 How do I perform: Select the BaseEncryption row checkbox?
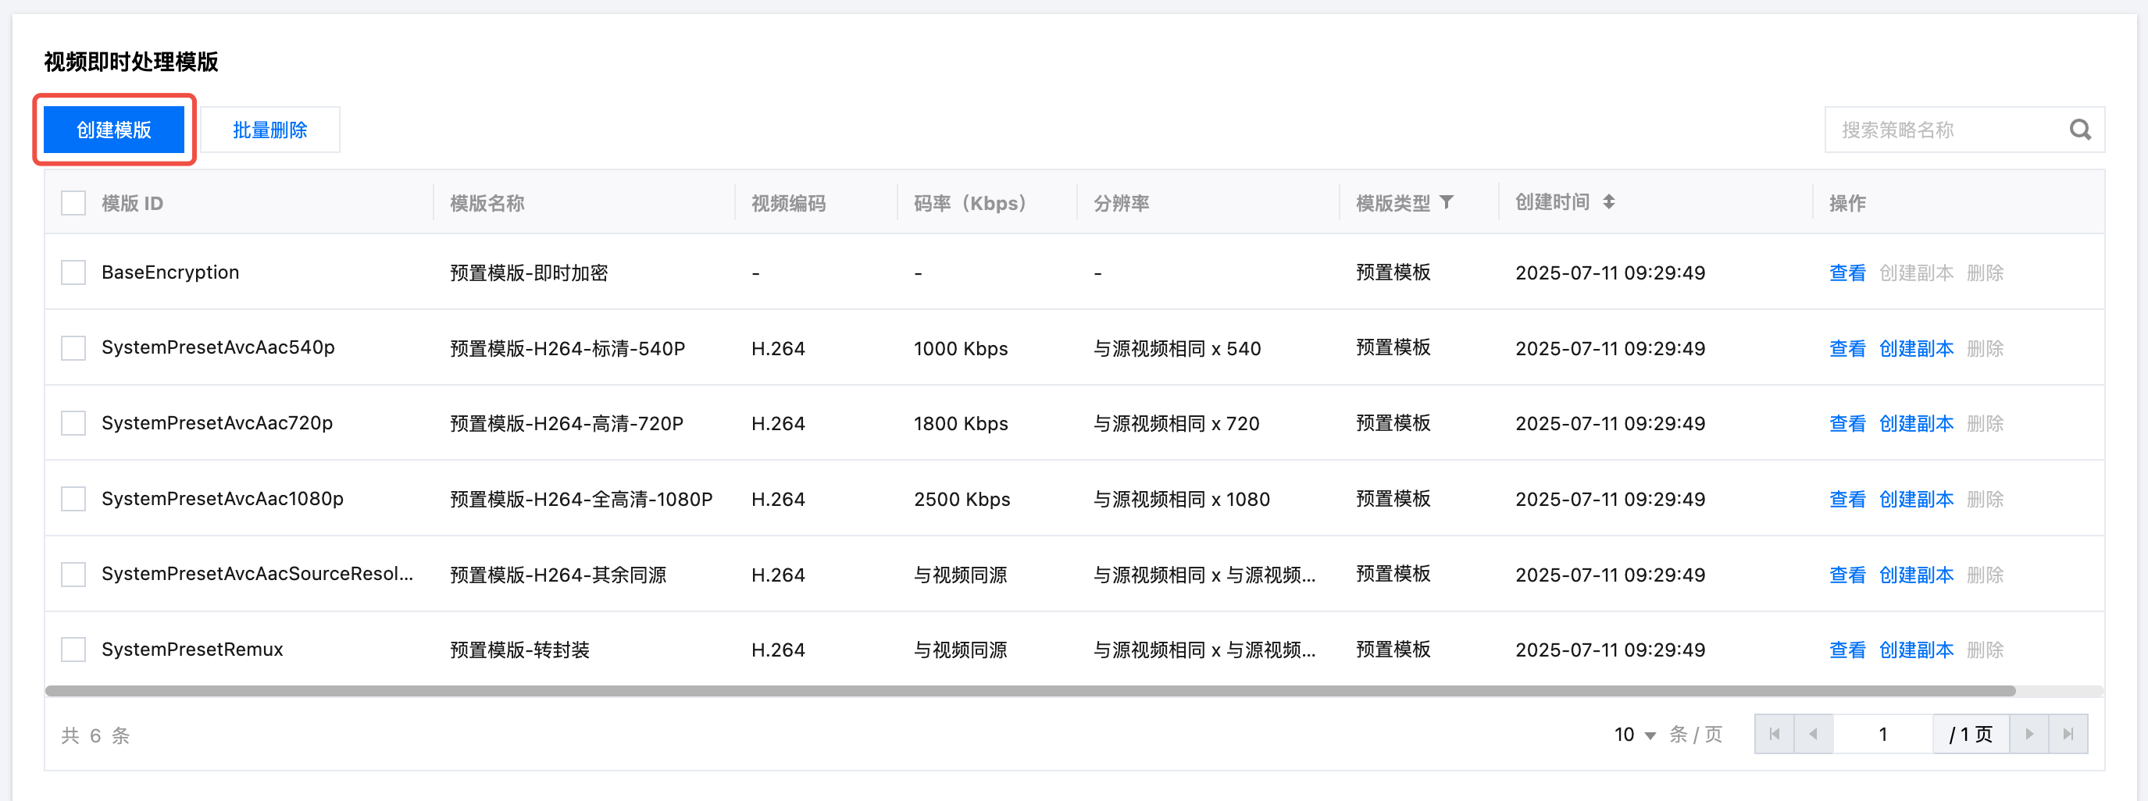73,272
